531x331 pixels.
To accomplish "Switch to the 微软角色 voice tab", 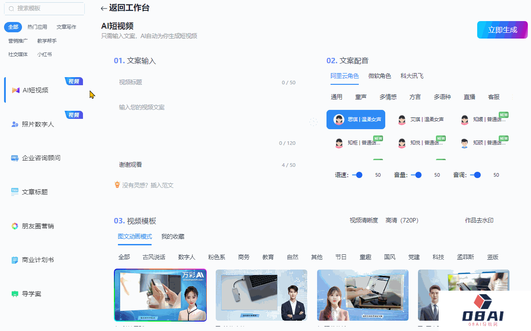I will coord(379,76).
